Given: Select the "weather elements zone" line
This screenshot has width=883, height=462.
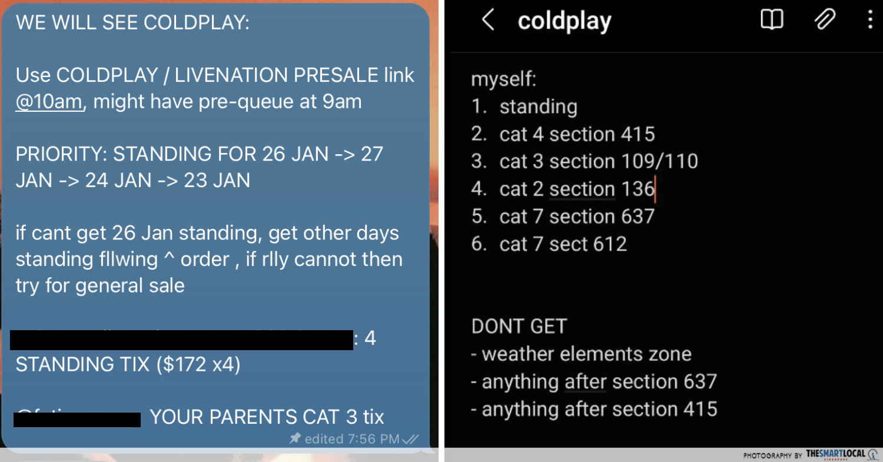Looking at the screenshot, I should pos(586,354).
